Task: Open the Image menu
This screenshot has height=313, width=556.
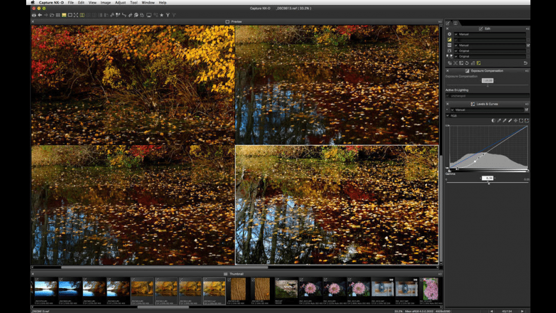Action: [105, 3]
